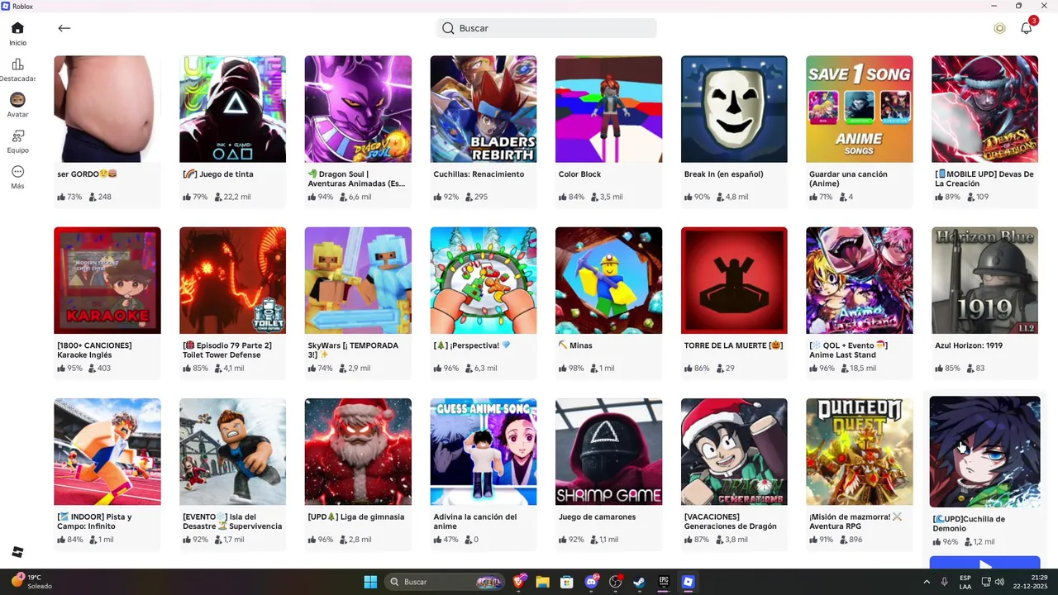Open the Toilet Tower Defense thumbnail
Viewport: 1058px width, 595px height.
pyautogui.click(x=232, y=280)
